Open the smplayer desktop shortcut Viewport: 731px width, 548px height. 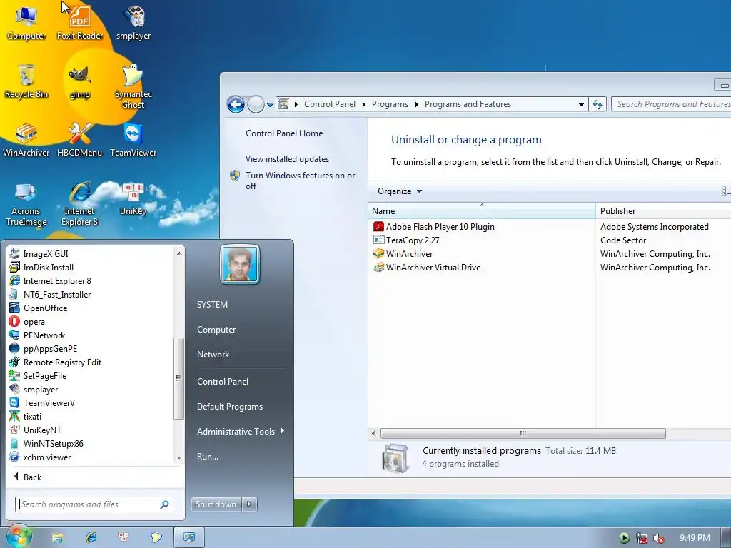pyautogui.click(x=133, y=22)
